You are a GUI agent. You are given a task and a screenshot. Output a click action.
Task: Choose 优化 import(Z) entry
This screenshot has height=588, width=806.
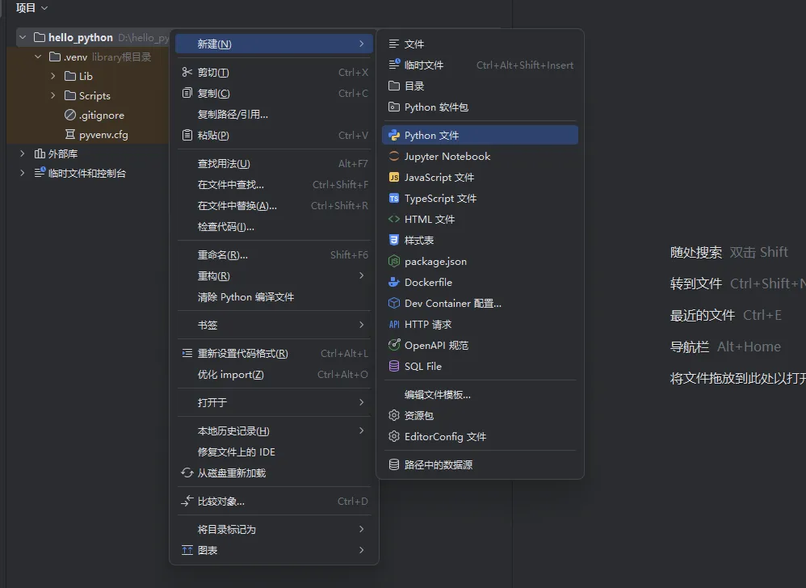point(274,374)
